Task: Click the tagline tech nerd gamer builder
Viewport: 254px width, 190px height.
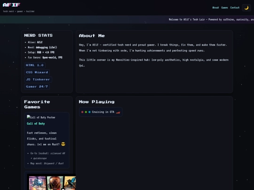Action: point(19,11)
